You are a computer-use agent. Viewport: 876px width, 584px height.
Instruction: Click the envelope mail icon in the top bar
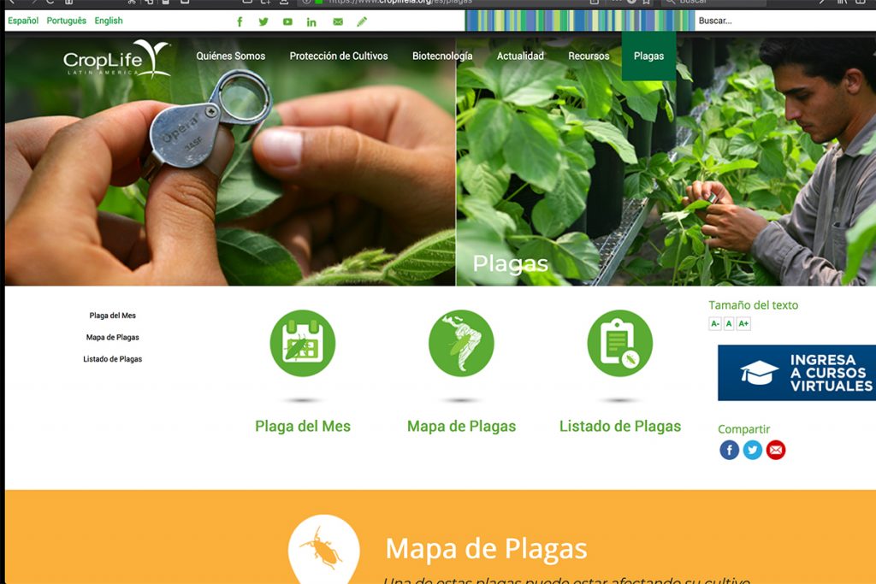(338, 21)
